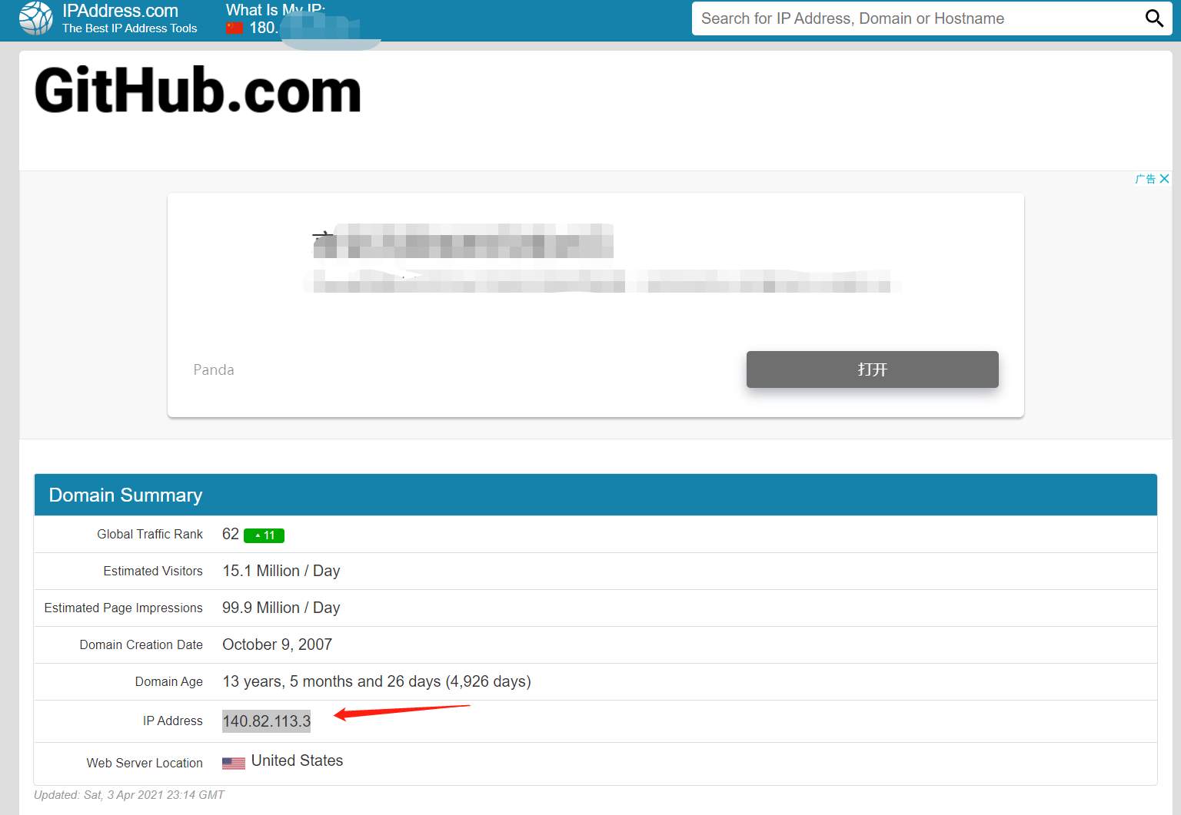Click the search magnifier icon
The height and width of the screenshot is (815, 1181).
(1154, 18)
